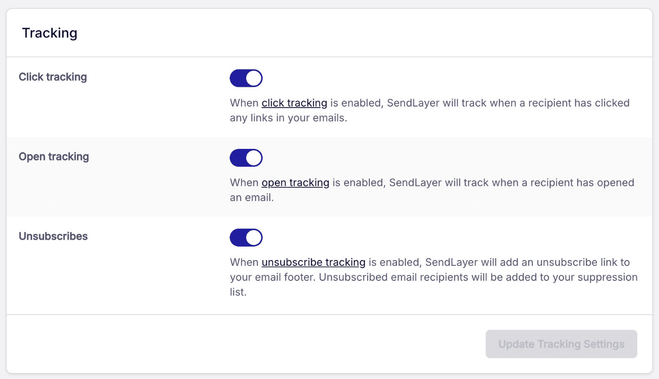Turn off the Open tracking switch
659x379 pixels.
click(246, 158)
